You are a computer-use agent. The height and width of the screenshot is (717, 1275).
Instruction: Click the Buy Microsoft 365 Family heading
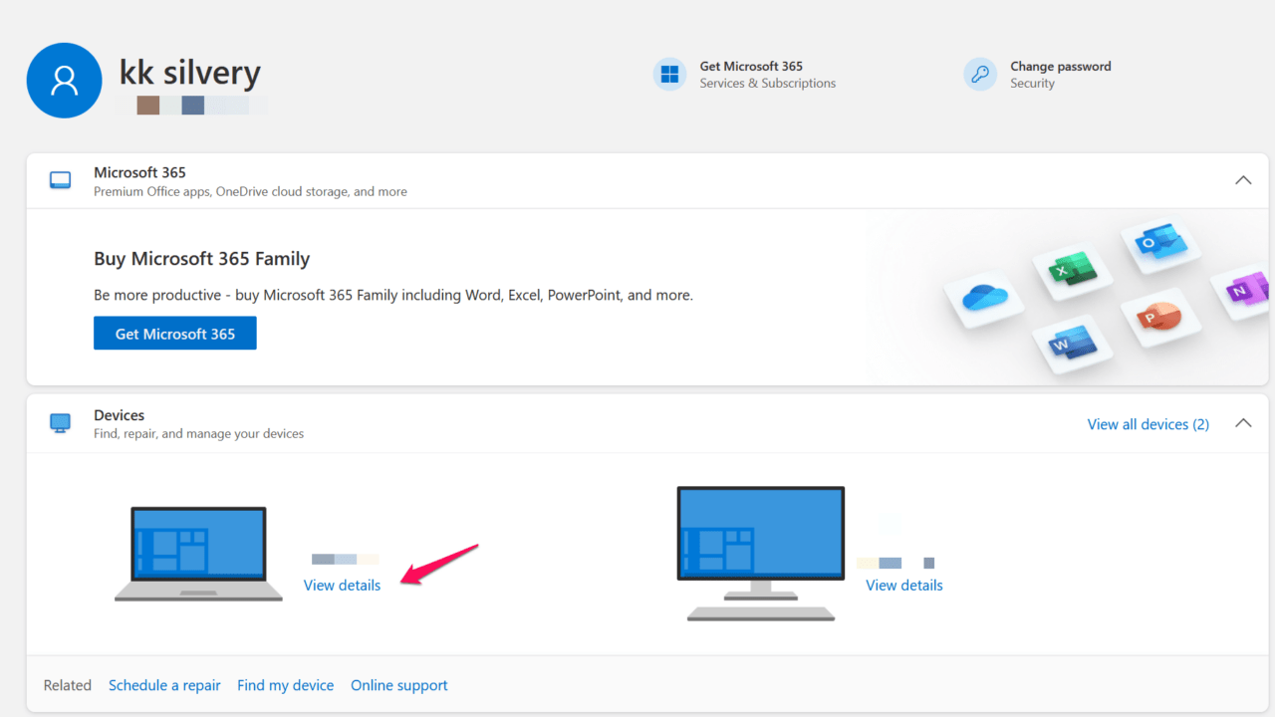pyautogui.click(x=202, y=259)
